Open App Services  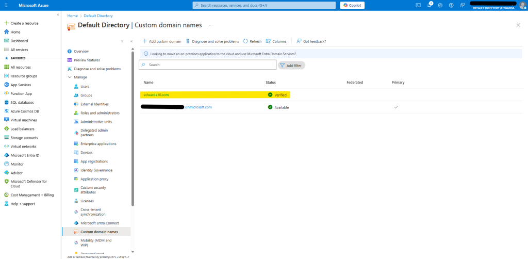(x=18, y=85)
